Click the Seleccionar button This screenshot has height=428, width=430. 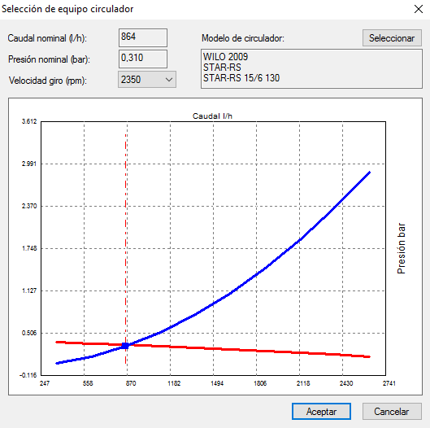tap(392, 38)
